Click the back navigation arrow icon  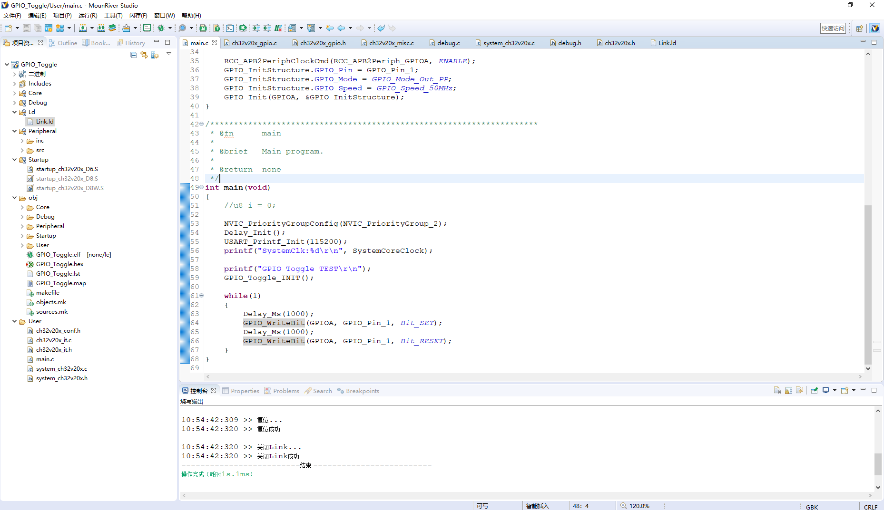[x=341, y=28]
